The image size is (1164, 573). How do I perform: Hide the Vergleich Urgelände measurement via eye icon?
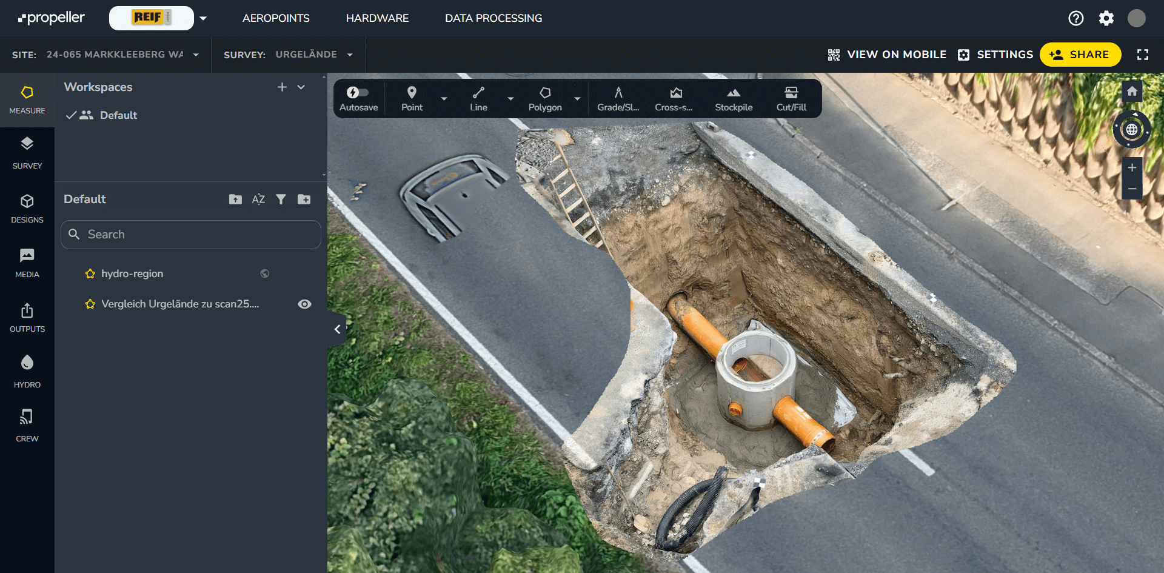(x=304, y=304)
